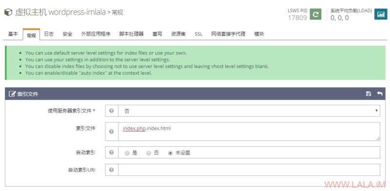Click help icon beside 使用服务器索引文件
Image resolution: width=390 pixels, height=191 pixels.
(x=112, y=111)
